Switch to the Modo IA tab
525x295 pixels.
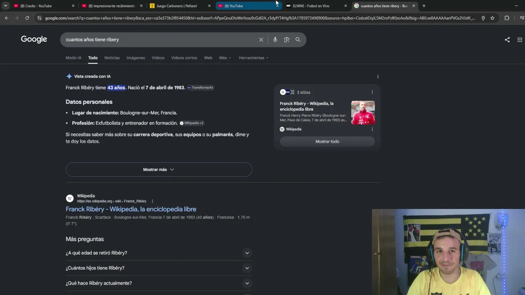(73, 58)
